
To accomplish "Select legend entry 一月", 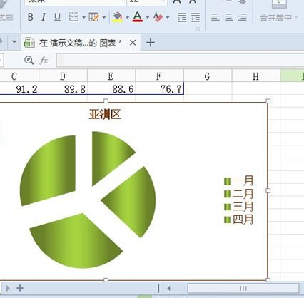I will click(x=238, y=180).
